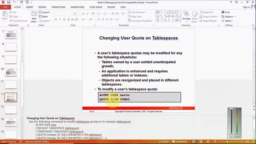Select the Right Arrow shape in the gallery

tap(169, 16)
